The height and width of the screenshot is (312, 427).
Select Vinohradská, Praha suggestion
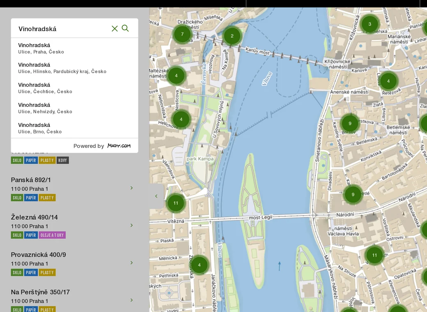(74, 48)
